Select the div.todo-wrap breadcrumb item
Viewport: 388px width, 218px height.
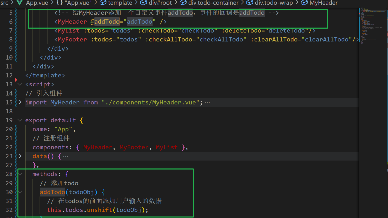274,3
